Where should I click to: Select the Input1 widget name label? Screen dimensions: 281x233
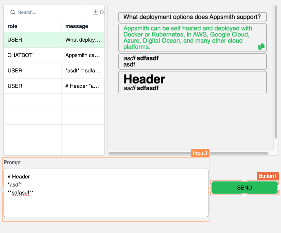click(x=200, y=153)
